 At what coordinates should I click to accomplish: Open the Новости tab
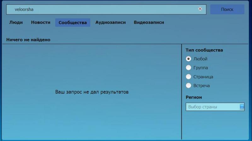point(41,22)
